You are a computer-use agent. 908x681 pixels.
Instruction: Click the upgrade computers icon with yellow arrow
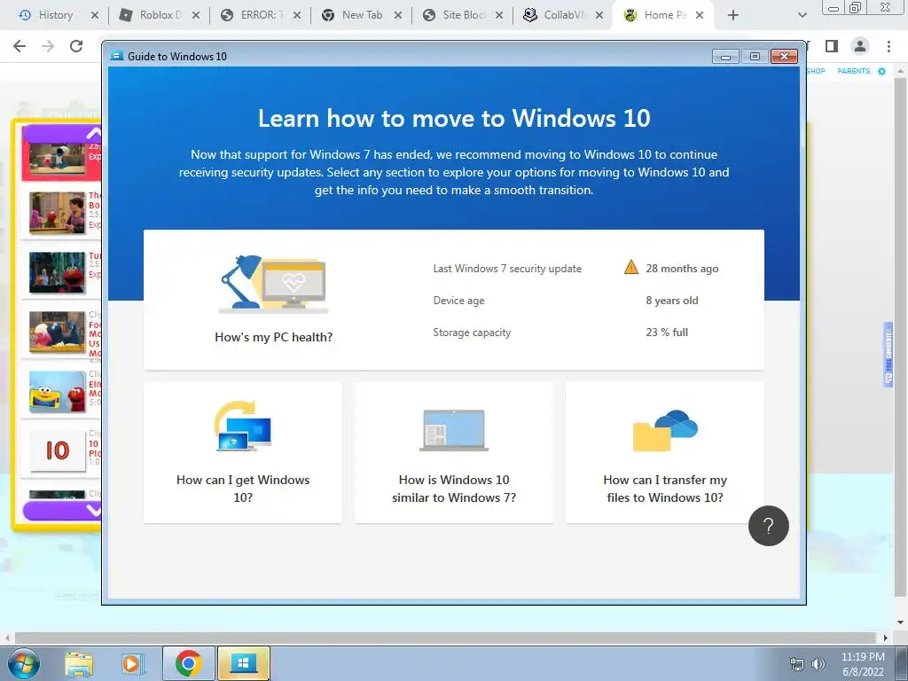pos(243,427)
